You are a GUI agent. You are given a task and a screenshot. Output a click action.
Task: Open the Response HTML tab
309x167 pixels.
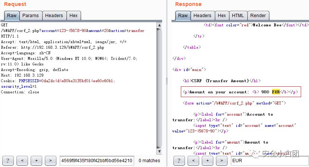[x=238, y=16]
